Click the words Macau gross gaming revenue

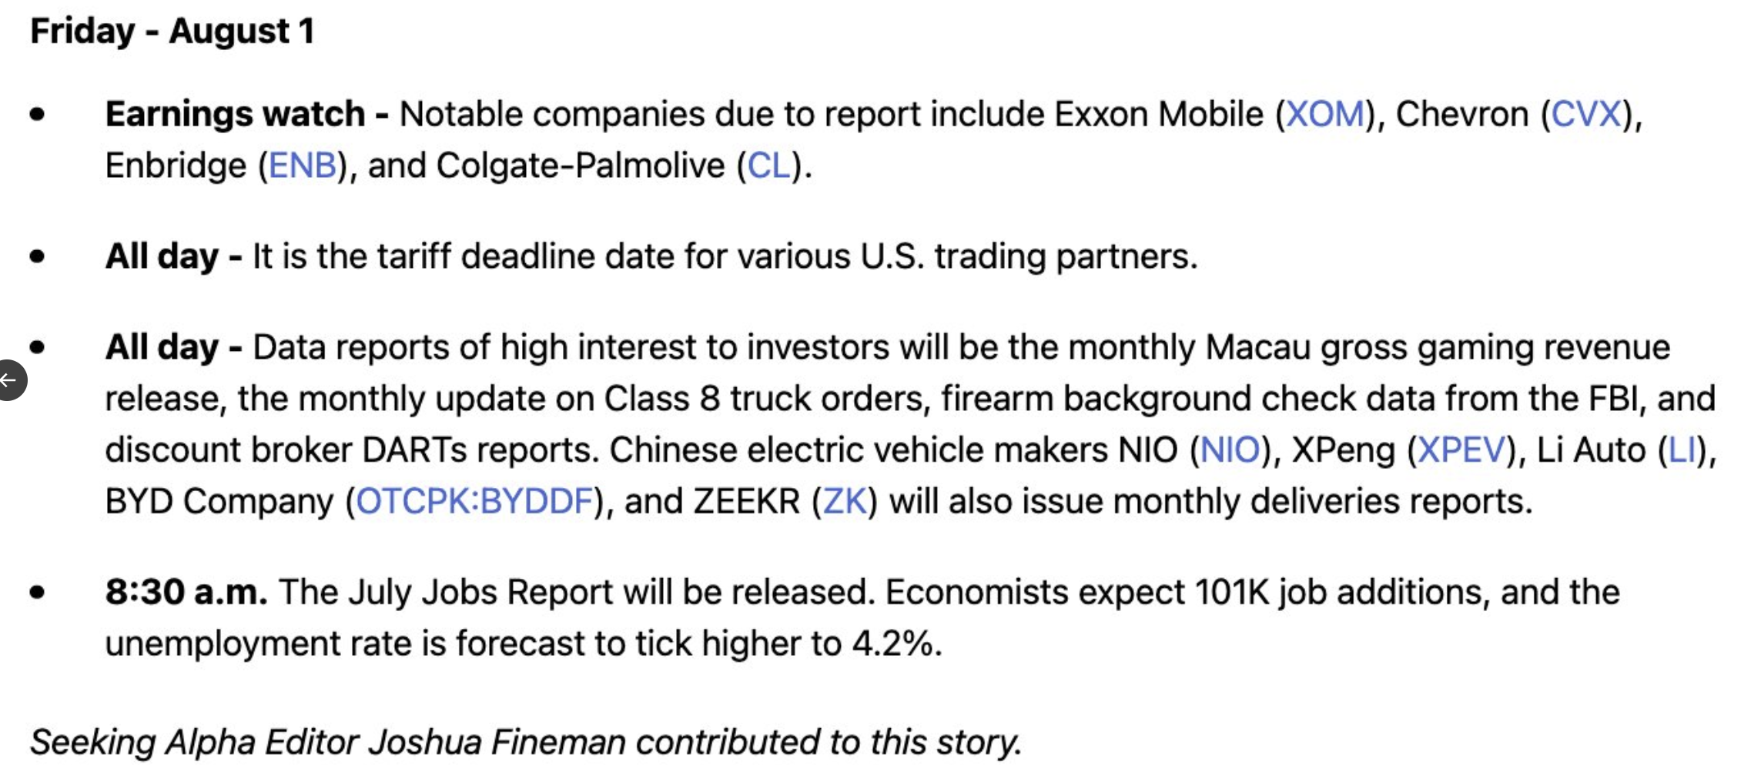pyautogui.click(x=1438, y=347)
